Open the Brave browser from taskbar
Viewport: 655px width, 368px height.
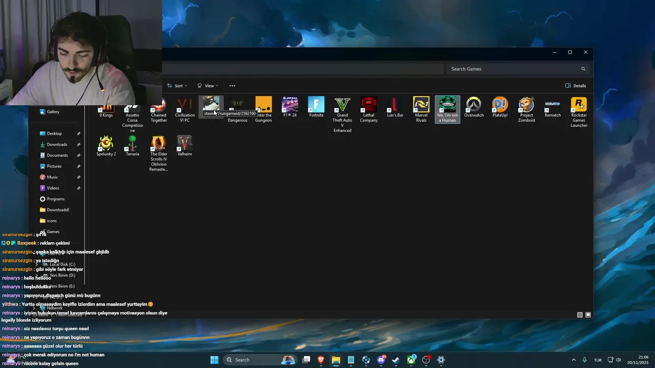[x=321, y=360]
